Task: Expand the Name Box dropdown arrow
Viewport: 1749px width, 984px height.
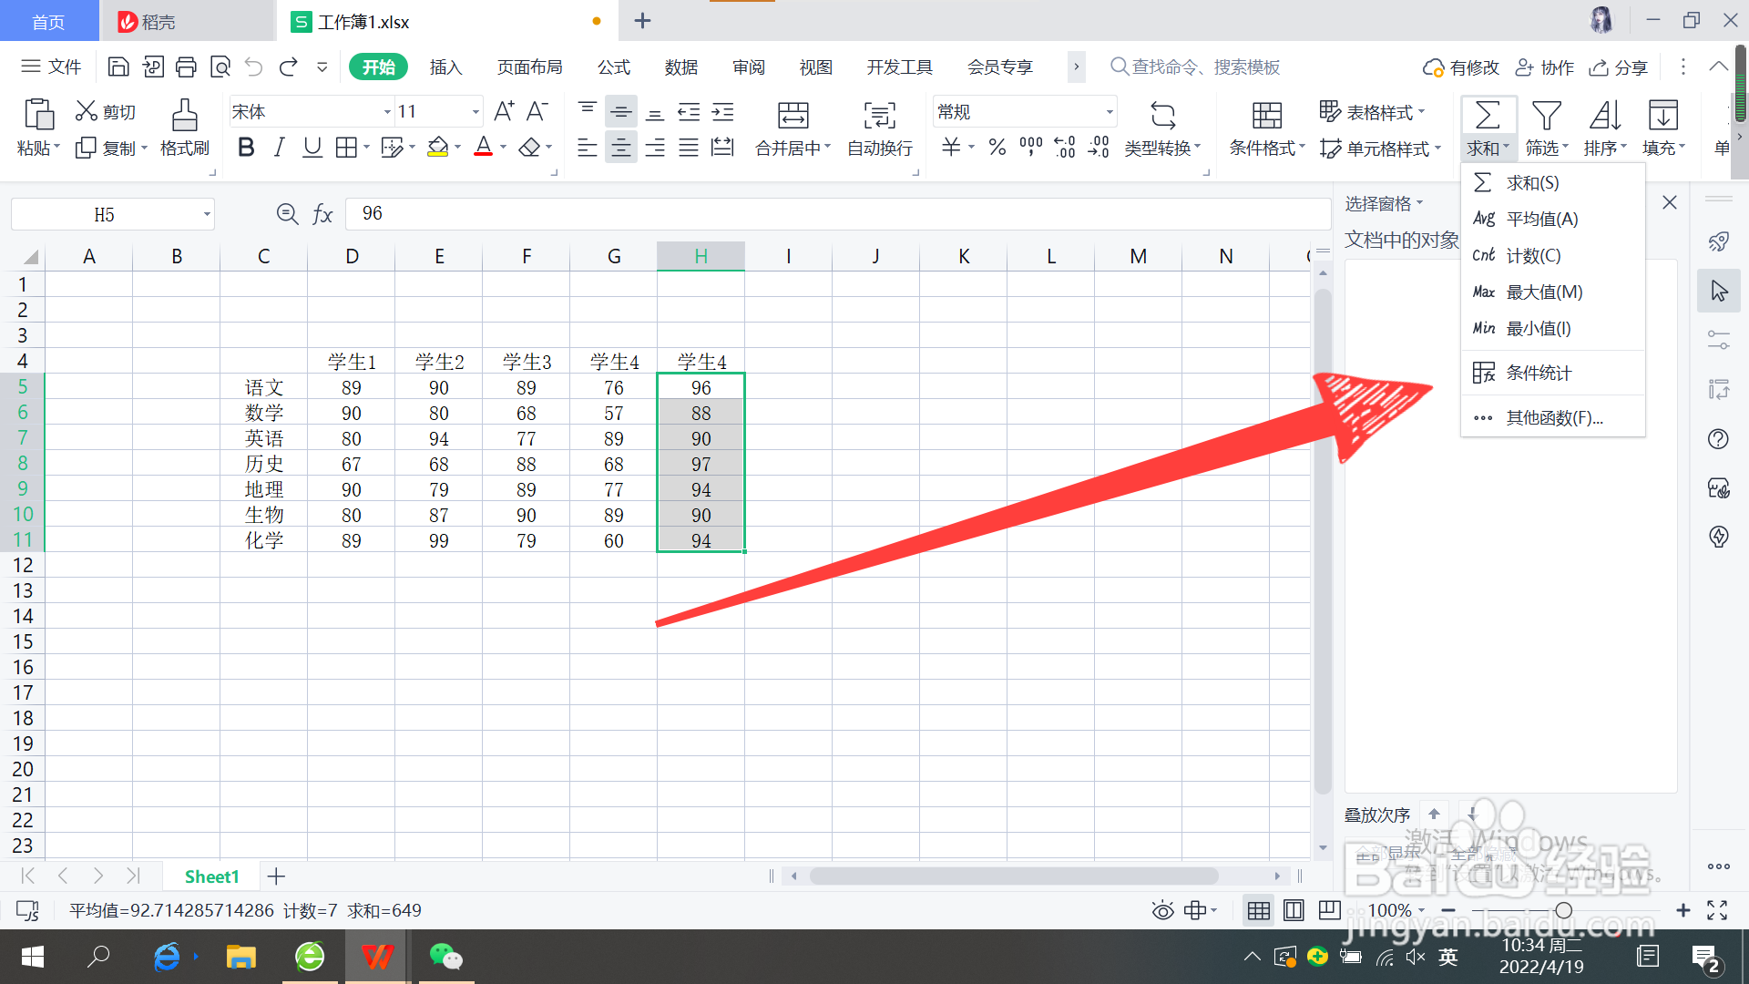Action: point(207,215)
